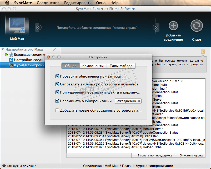Screen dimensions: 211x169
Task: Select Журнал синхронизации in sidebar
Action: [23, 65]
